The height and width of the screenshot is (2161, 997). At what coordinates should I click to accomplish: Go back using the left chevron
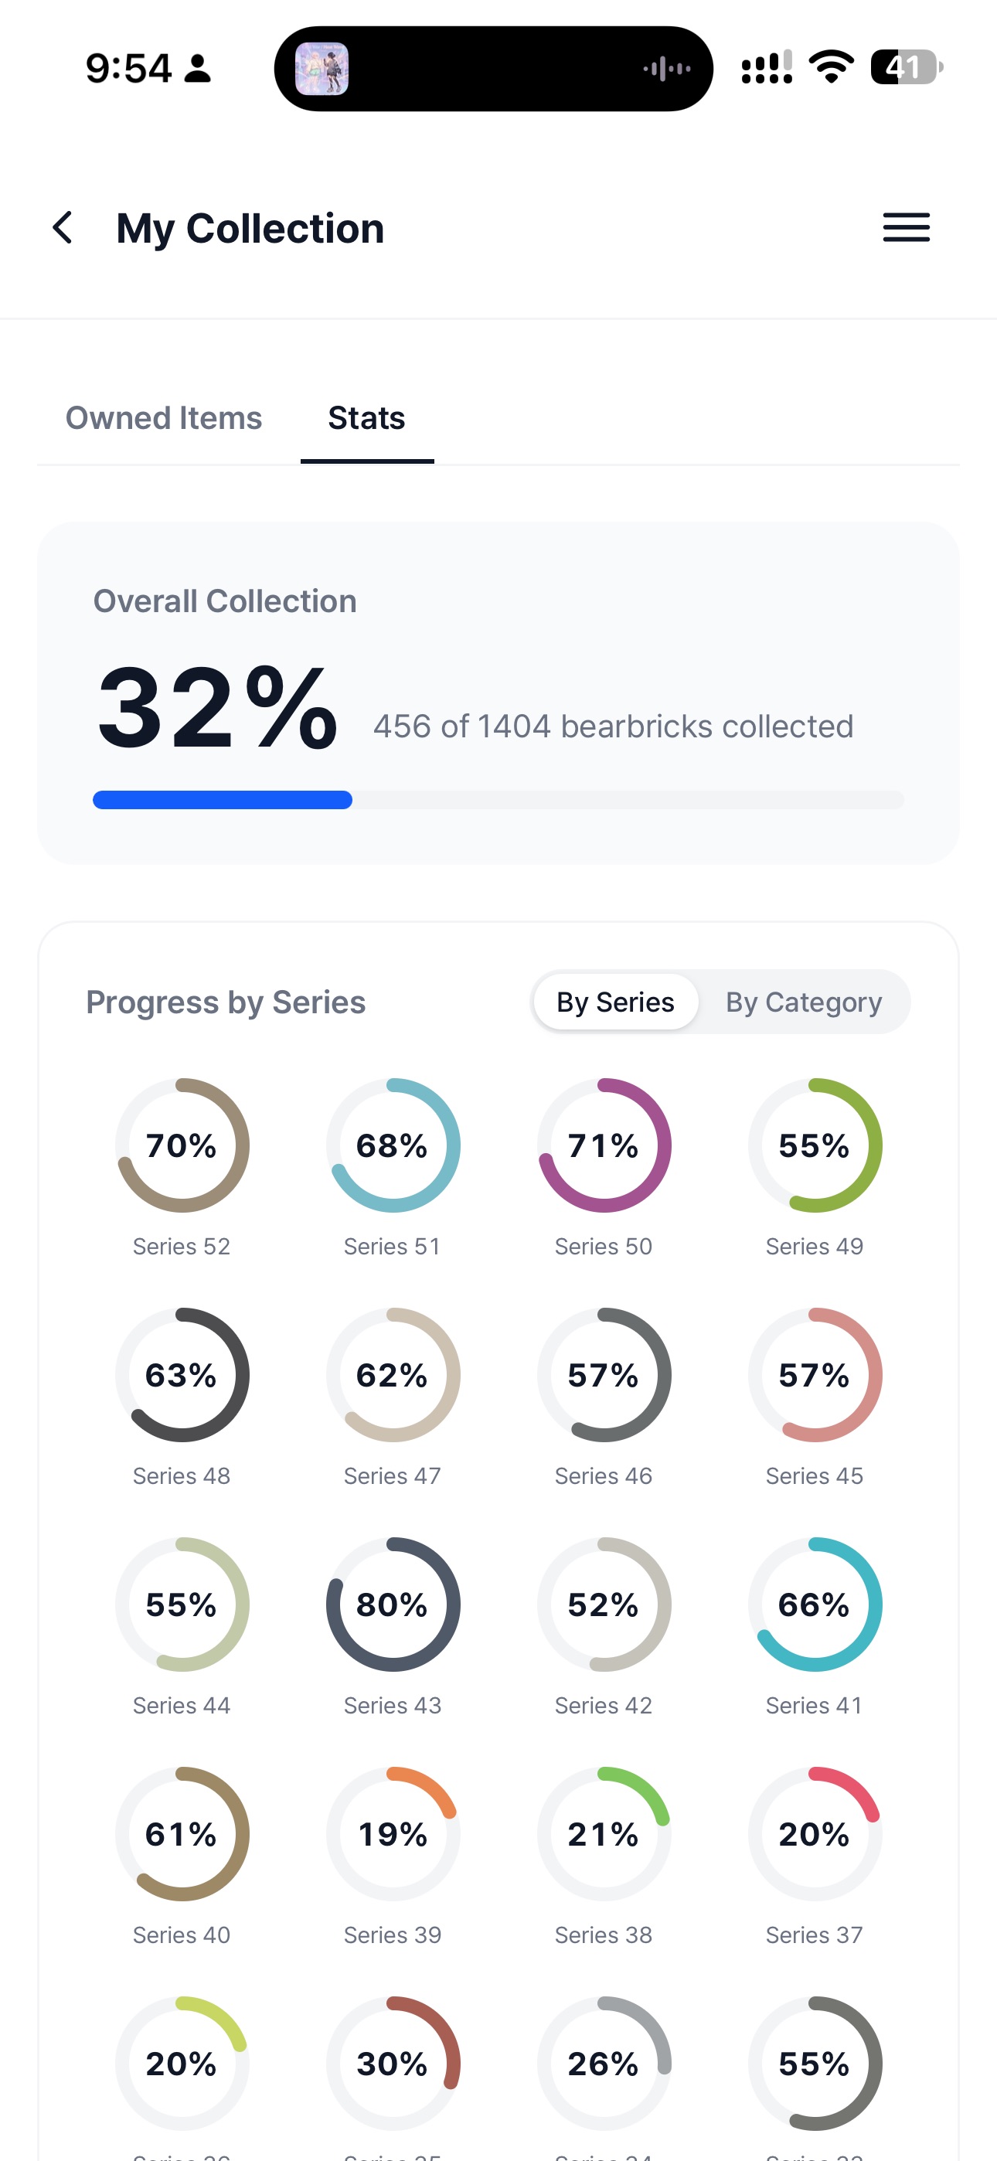coord(63,227)
